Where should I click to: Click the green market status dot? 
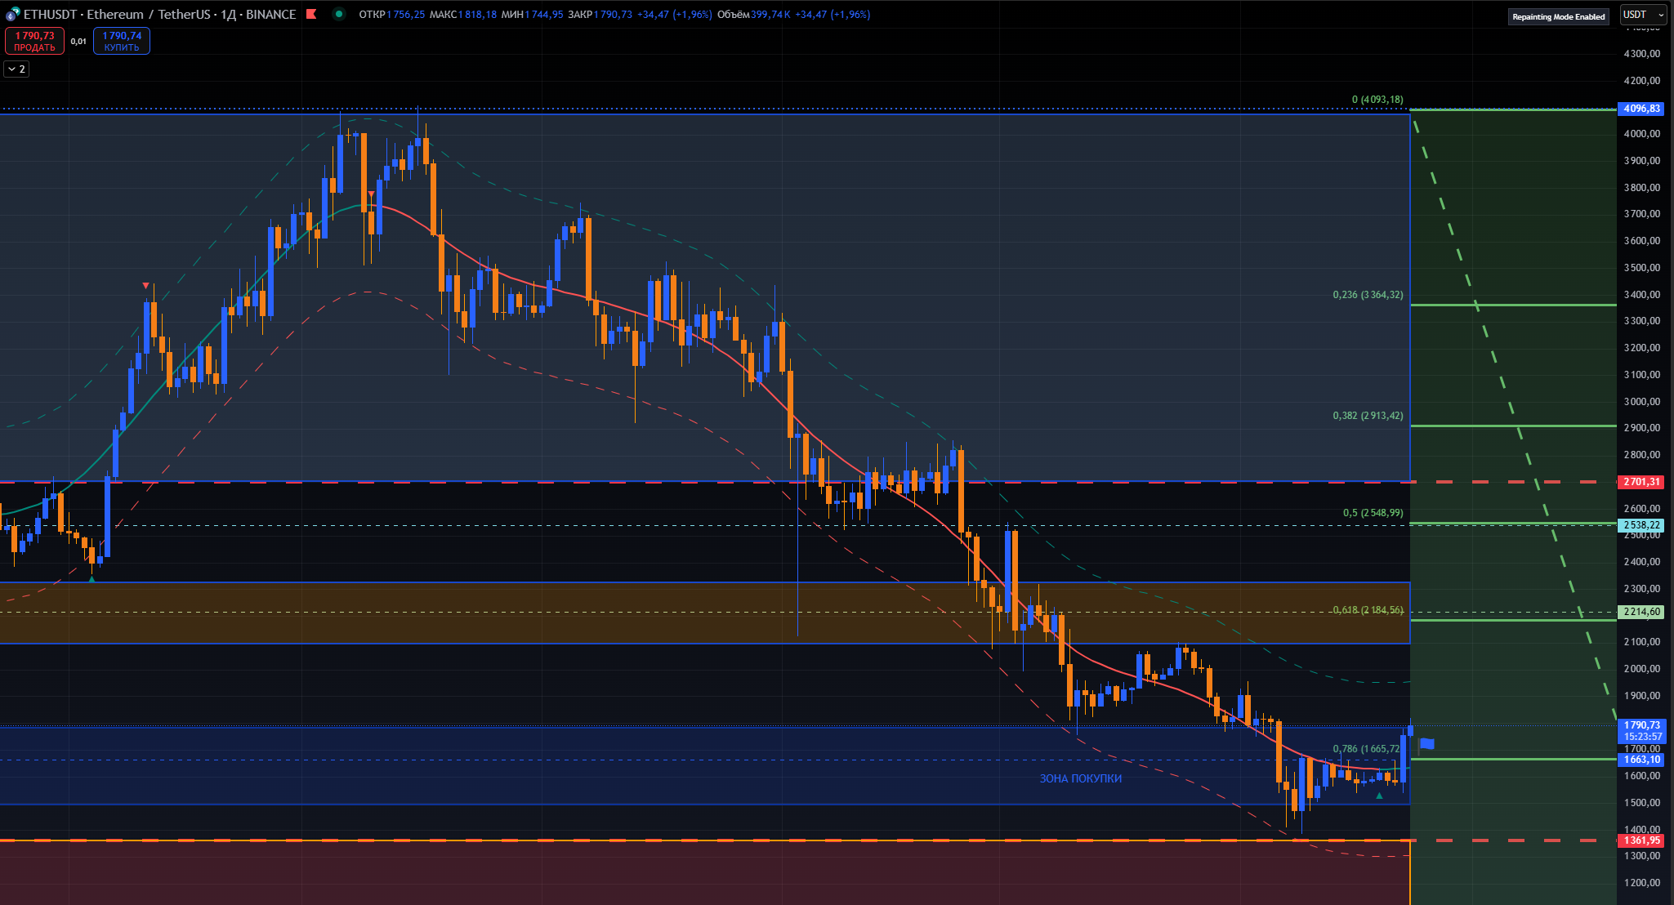(339, 14)
